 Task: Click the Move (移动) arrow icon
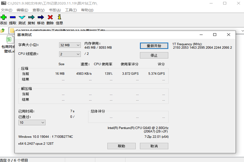point(41,17)
